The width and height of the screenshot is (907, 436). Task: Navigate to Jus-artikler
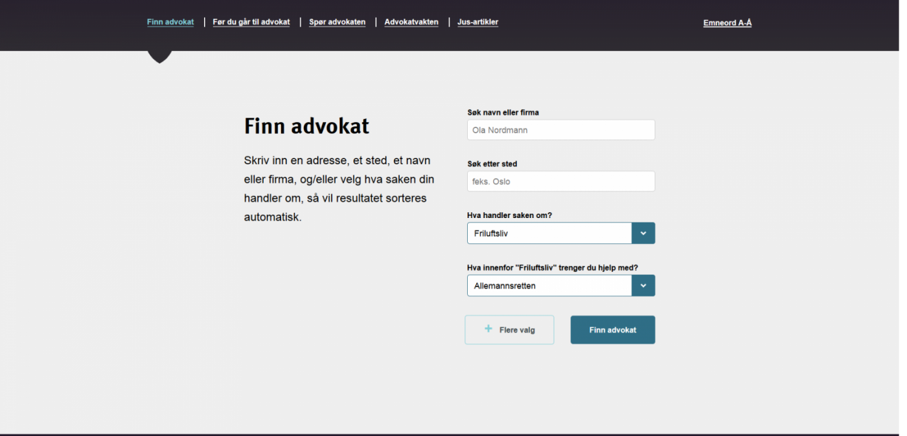pos(477,22)
